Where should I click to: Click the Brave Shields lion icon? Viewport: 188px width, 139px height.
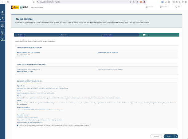click(x=140, y=2)
